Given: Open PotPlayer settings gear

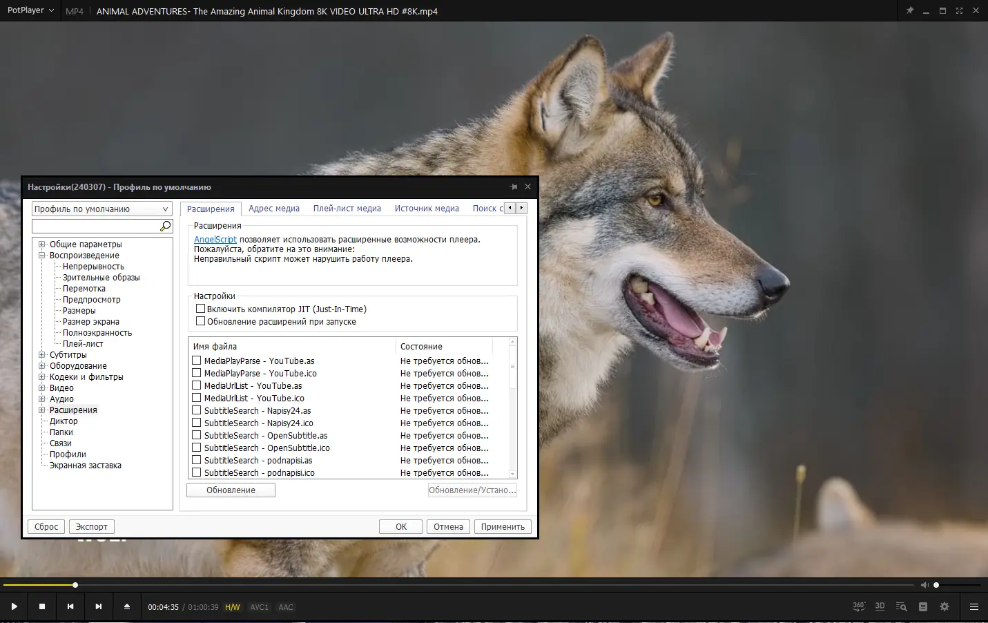Looking at the screenshot, I should pos(945,606).
